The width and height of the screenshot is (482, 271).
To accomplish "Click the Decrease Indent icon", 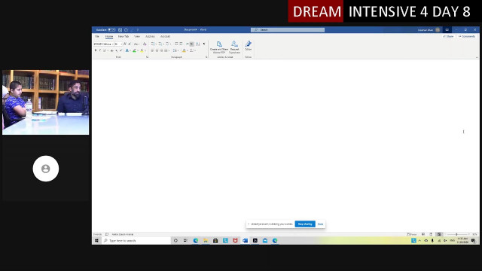I will coord(176,44).
